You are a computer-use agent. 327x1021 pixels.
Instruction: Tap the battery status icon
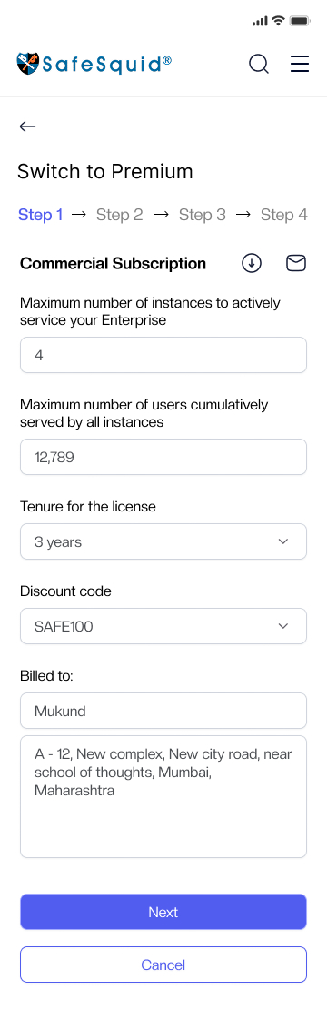click(x=300, y=21)
